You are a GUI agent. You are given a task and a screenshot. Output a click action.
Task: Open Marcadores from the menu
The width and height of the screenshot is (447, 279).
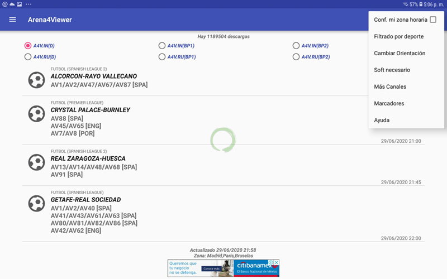click(389, 104)
